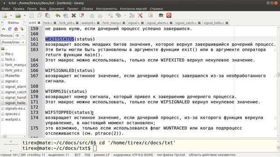Switch to the signal_alarm.c tab
The height and width of the screenshot is (157, 280).
click(157, 23)
